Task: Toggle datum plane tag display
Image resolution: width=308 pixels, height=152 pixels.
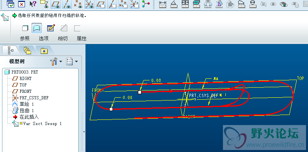Action: click(x=101, y=4)
